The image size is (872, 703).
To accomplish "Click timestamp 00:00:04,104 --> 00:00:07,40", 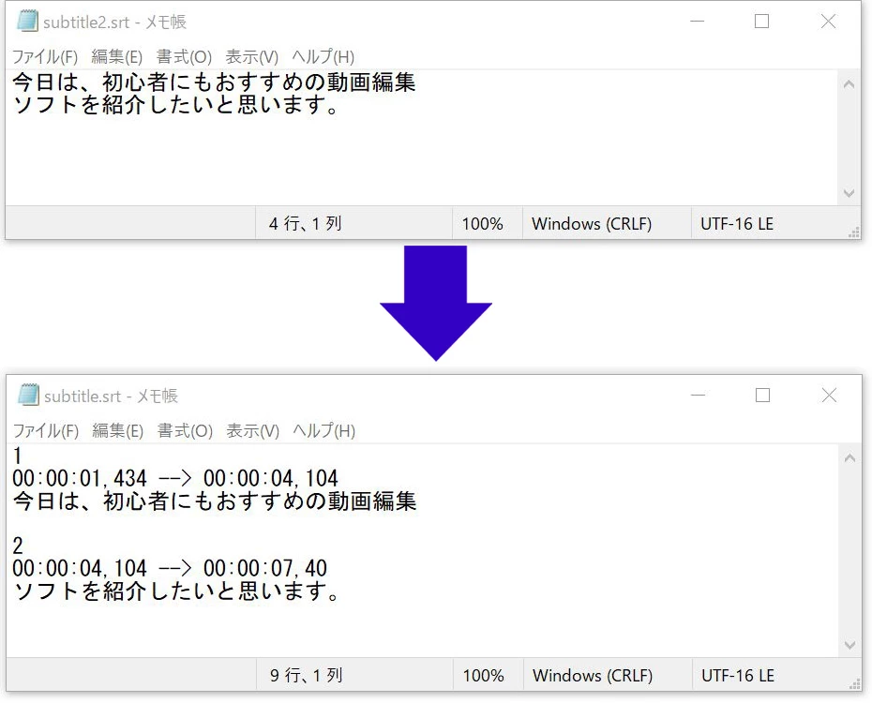I will (x=170, y=568).
